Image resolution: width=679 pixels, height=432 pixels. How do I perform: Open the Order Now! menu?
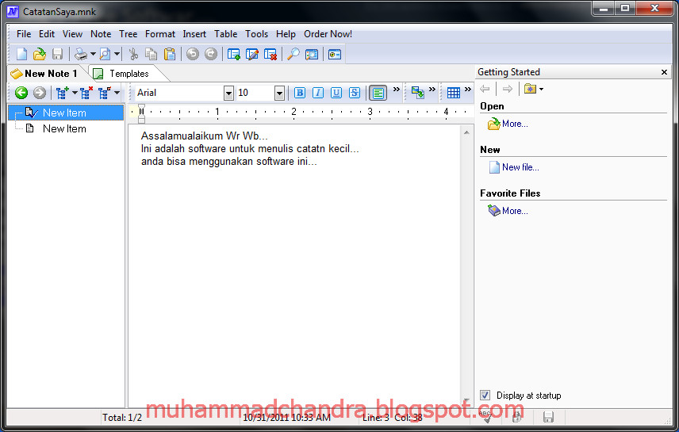(x=328, y=34)
